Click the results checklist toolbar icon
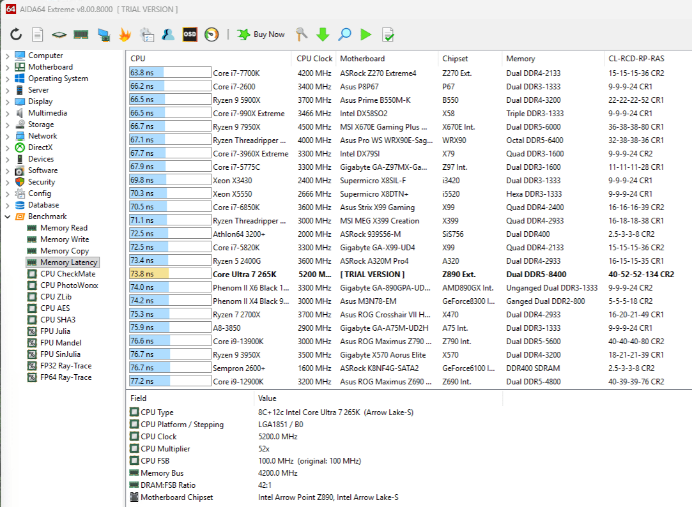Viewport: 692px width, 507px height. tap(387, 34)
